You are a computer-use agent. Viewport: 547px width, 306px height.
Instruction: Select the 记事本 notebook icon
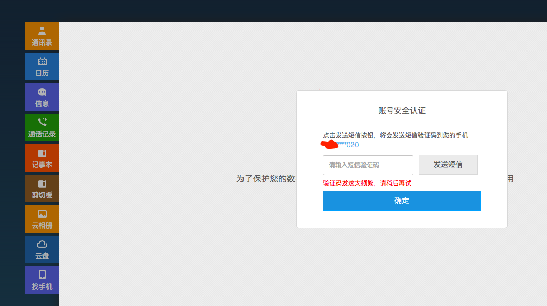[x=42, y=152]
